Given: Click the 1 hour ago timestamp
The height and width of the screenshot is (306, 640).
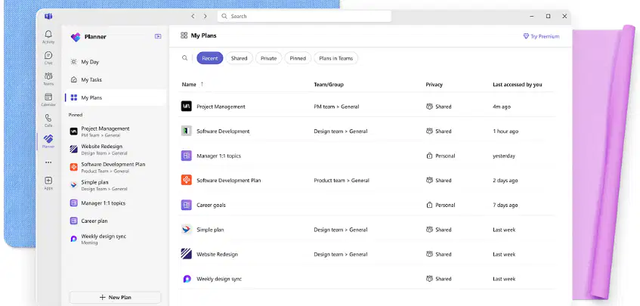Looking at the screenshot, I should click(x=506, y=131).
